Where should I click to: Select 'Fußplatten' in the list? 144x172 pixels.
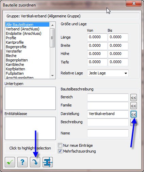(27, 73)
